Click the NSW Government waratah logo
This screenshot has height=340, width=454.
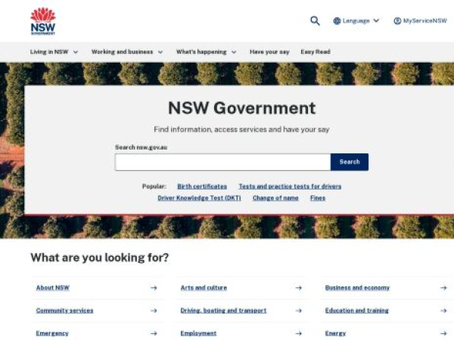point(43,21)
